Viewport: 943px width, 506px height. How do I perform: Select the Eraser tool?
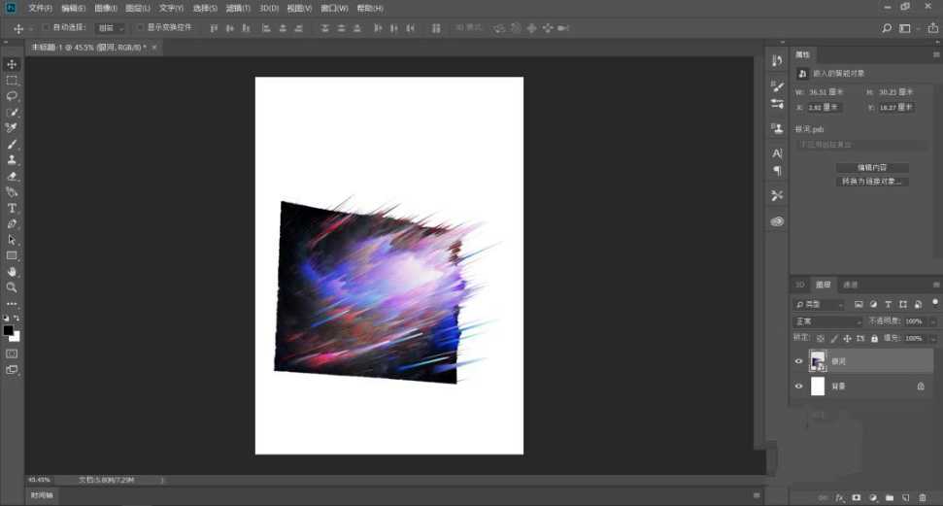tap(12, 176)
